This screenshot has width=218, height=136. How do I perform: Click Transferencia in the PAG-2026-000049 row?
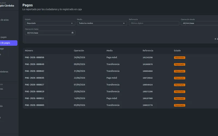pyautogui.click(x=113, y=64)
